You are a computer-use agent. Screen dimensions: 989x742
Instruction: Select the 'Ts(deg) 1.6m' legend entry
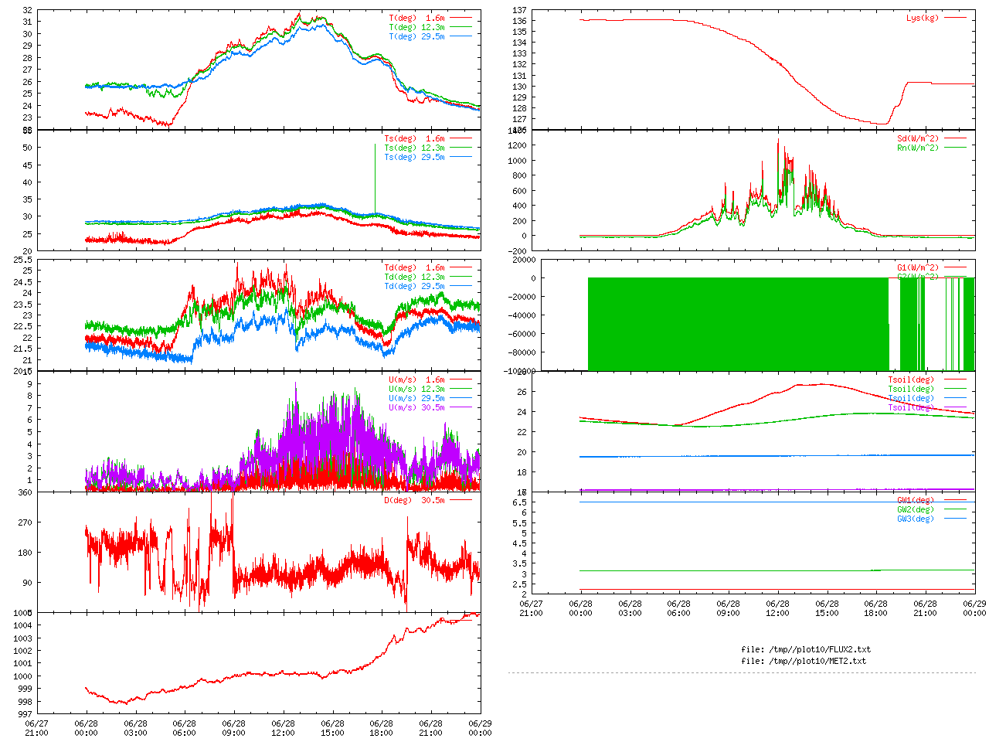(x=415, y=138)
